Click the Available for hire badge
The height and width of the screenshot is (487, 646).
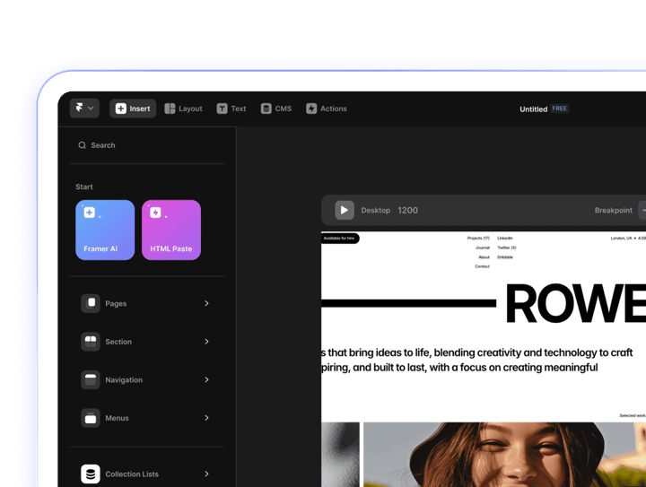340,238
